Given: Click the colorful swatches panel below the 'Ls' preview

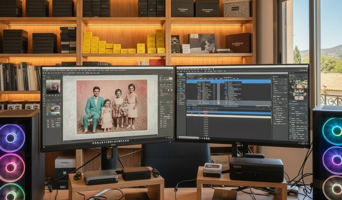Looking at the screenshot, I should pos(55,109).
